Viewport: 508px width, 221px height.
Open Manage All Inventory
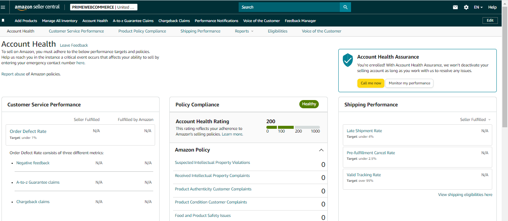pos(60,21)
